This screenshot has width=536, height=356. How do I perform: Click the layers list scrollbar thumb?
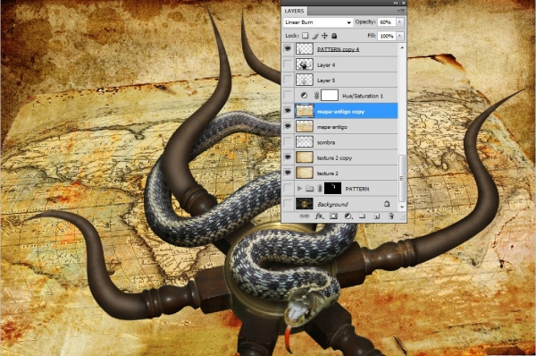[402, 178]
